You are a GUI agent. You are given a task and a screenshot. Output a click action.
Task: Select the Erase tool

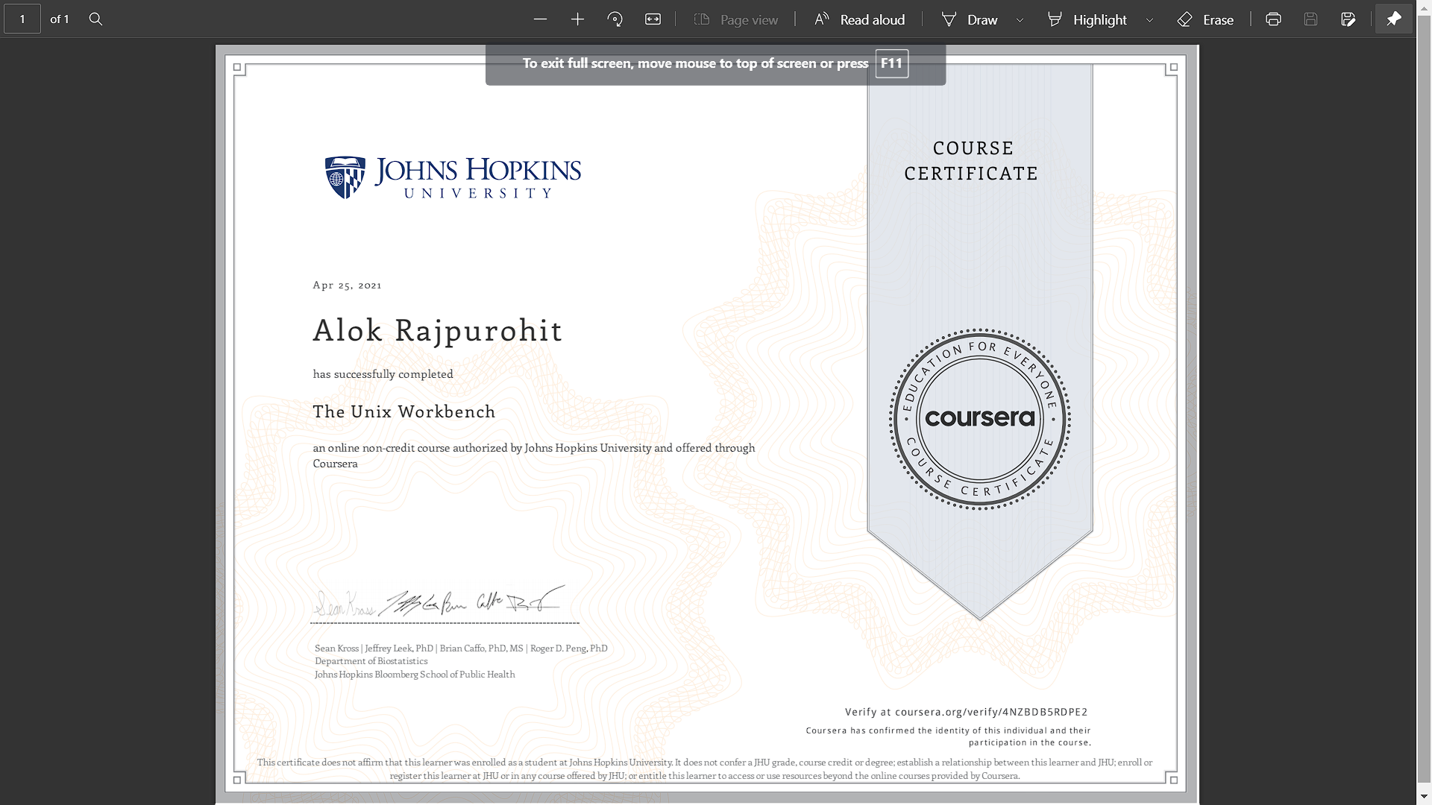pos(1205,19)
